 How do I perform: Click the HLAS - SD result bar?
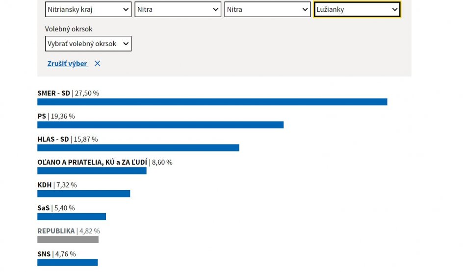point(138,148)
